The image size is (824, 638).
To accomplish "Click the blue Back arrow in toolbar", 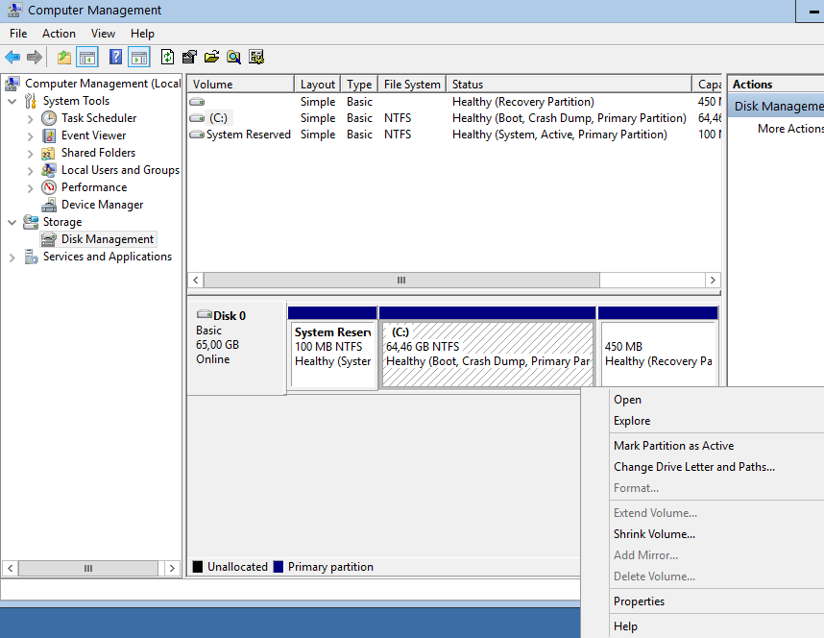I will pyautogui.click(x=12, y=58).
